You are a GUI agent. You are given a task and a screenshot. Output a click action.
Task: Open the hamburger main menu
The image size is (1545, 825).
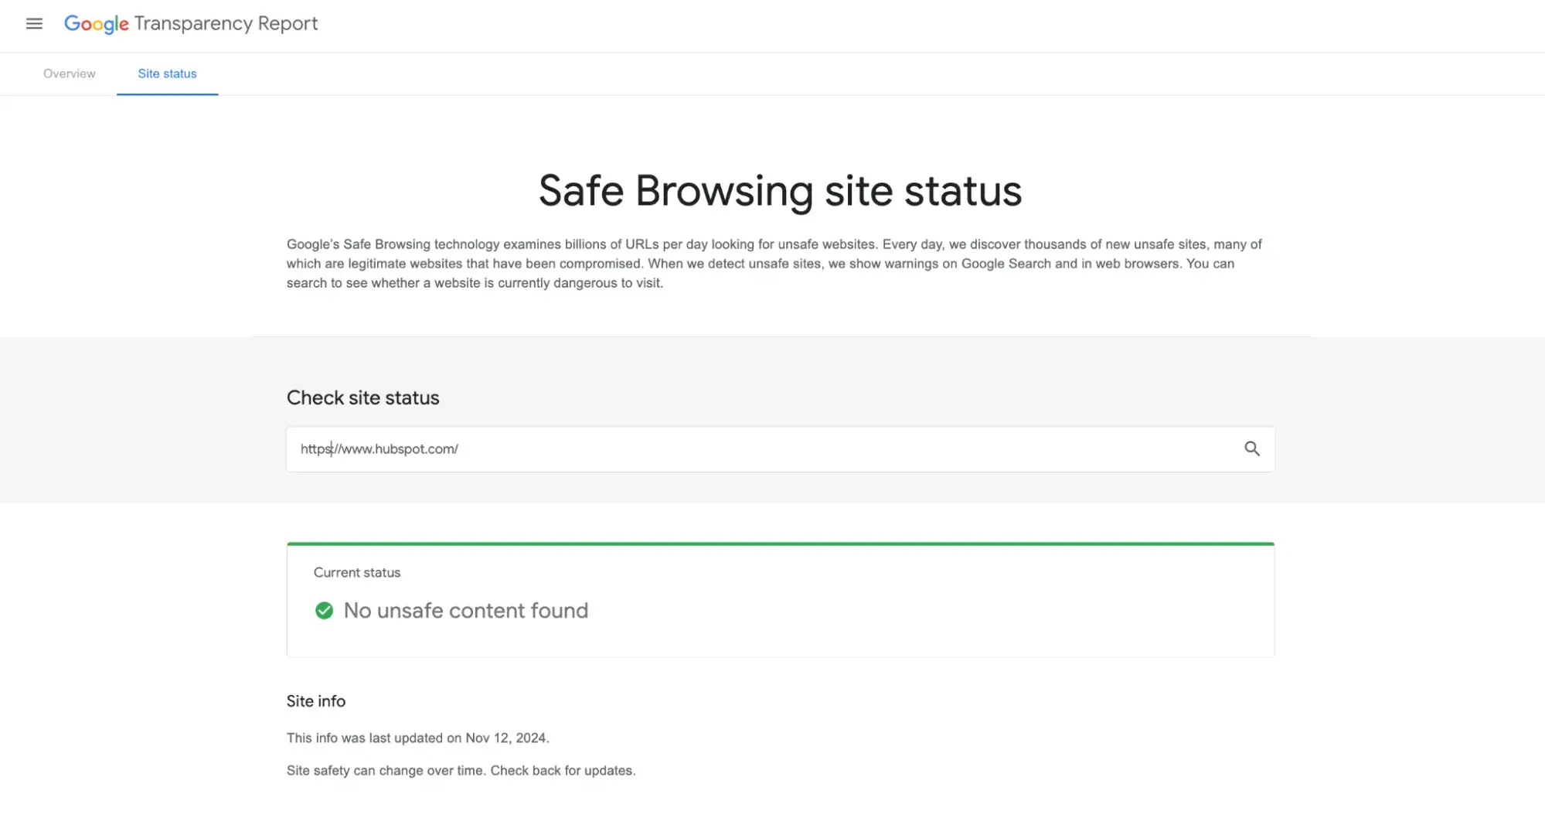34,24
